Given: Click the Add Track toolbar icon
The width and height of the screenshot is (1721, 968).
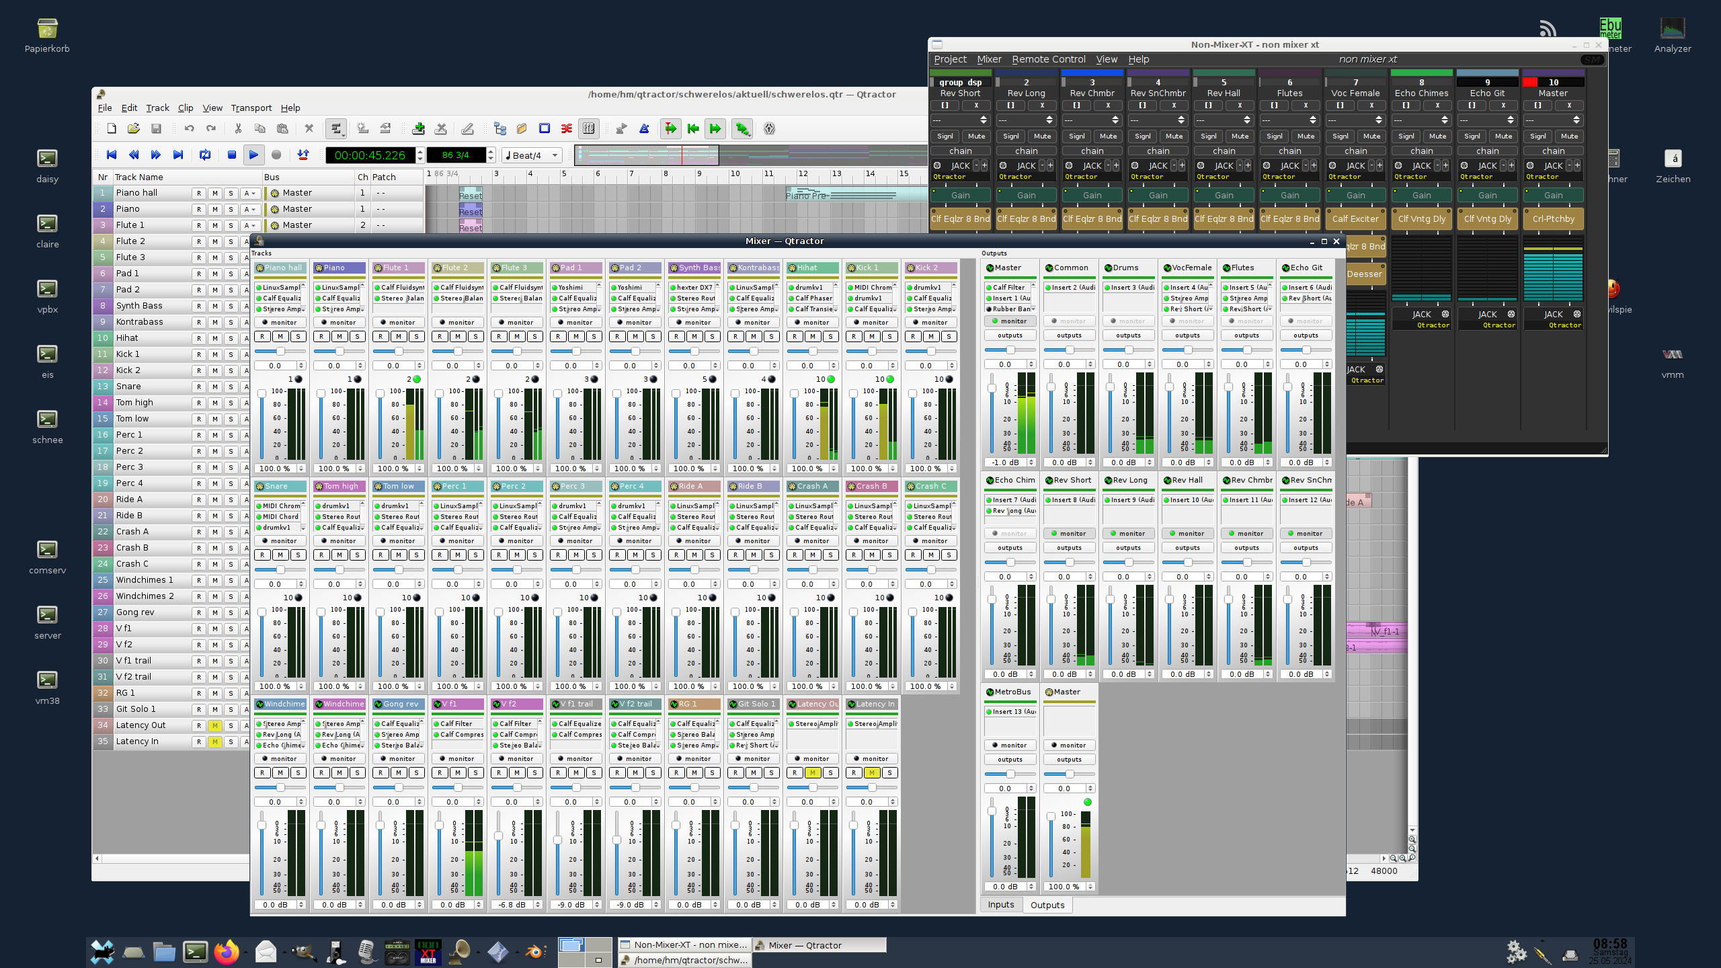Looking at the screenshot, I should [x=418, y=128].
